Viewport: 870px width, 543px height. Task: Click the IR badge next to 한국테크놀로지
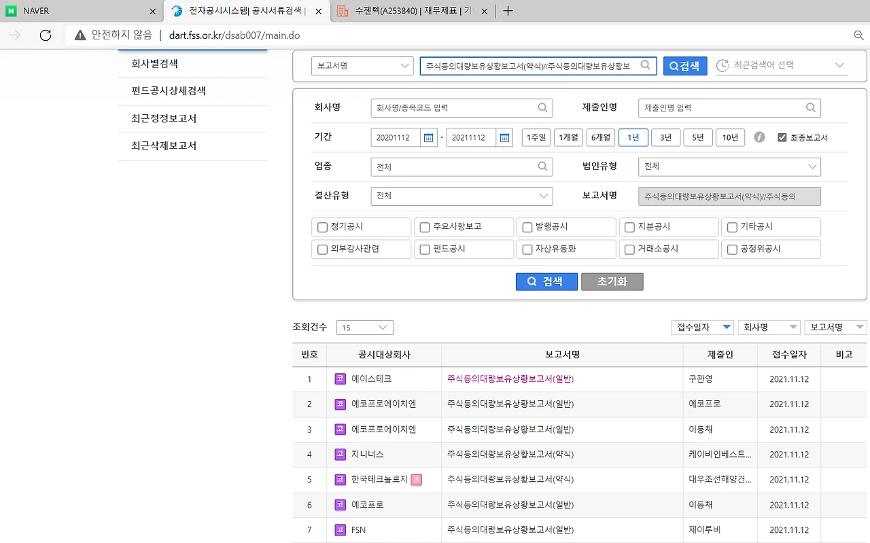click(417, 479)
